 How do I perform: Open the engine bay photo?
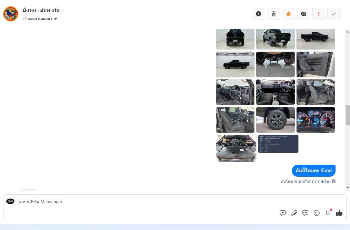pyautogui.click(x=236, y=148)
